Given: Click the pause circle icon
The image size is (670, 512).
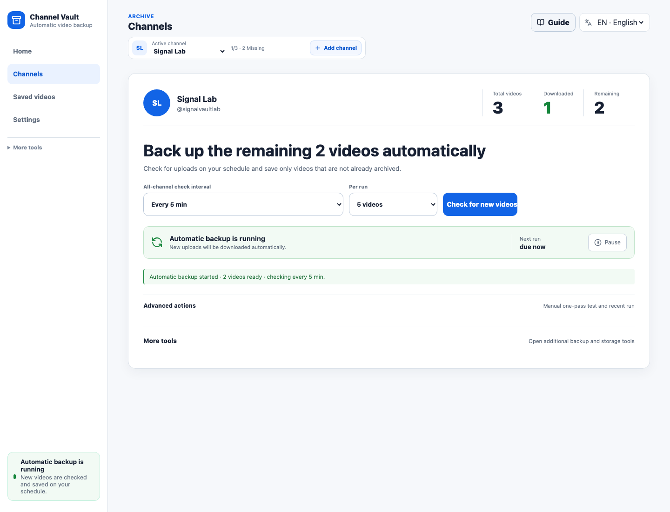Looking at the screenshot, I should click(598, 243).
